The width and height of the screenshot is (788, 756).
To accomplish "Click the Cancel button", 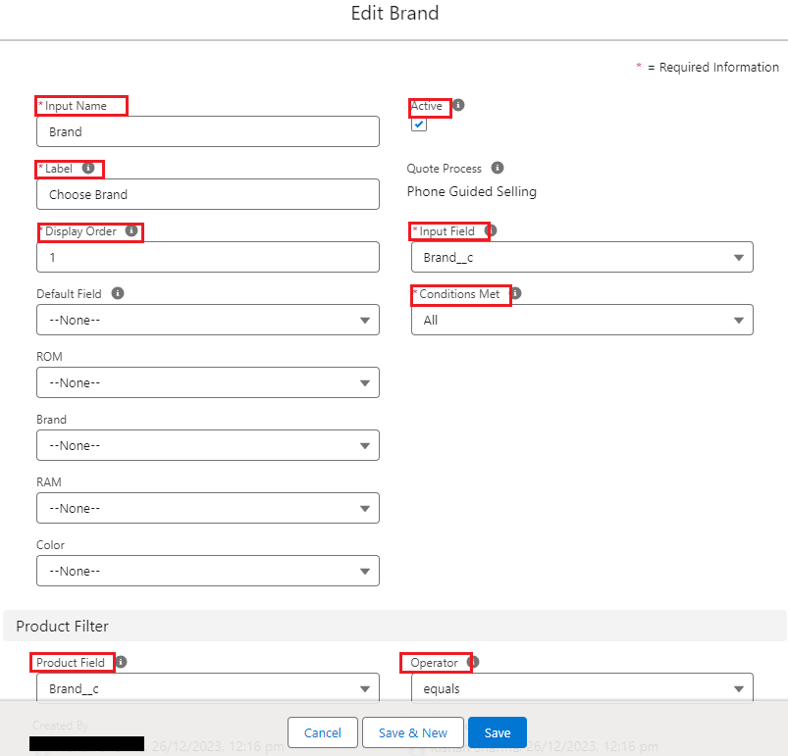I will point(322,732).
